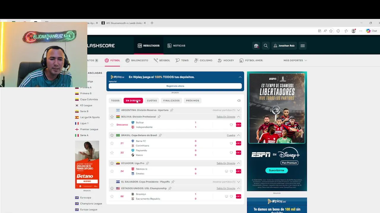Open lineup shirt icon for Bolívar match
Screen dimensions: 380x213
(231, 125)
